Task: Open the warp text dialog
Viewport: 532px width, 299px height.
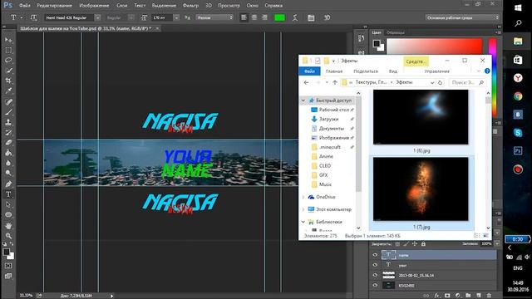Action: click(295, 17)
